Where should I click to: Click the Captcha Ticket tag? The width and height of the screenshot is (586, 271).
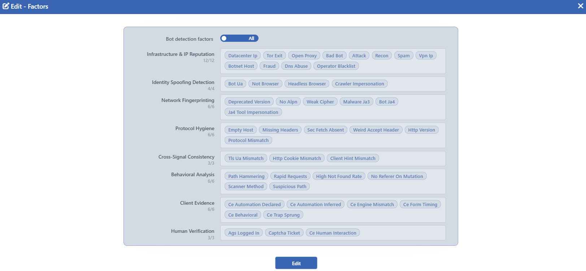click(284, 233)
